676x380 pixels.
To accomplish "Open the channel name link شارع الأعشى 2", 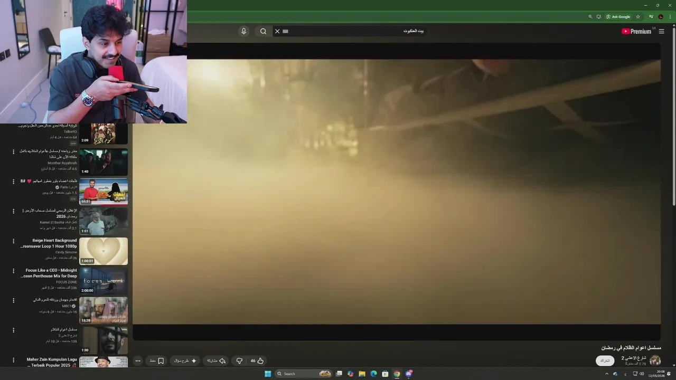I will pos(634,358).
